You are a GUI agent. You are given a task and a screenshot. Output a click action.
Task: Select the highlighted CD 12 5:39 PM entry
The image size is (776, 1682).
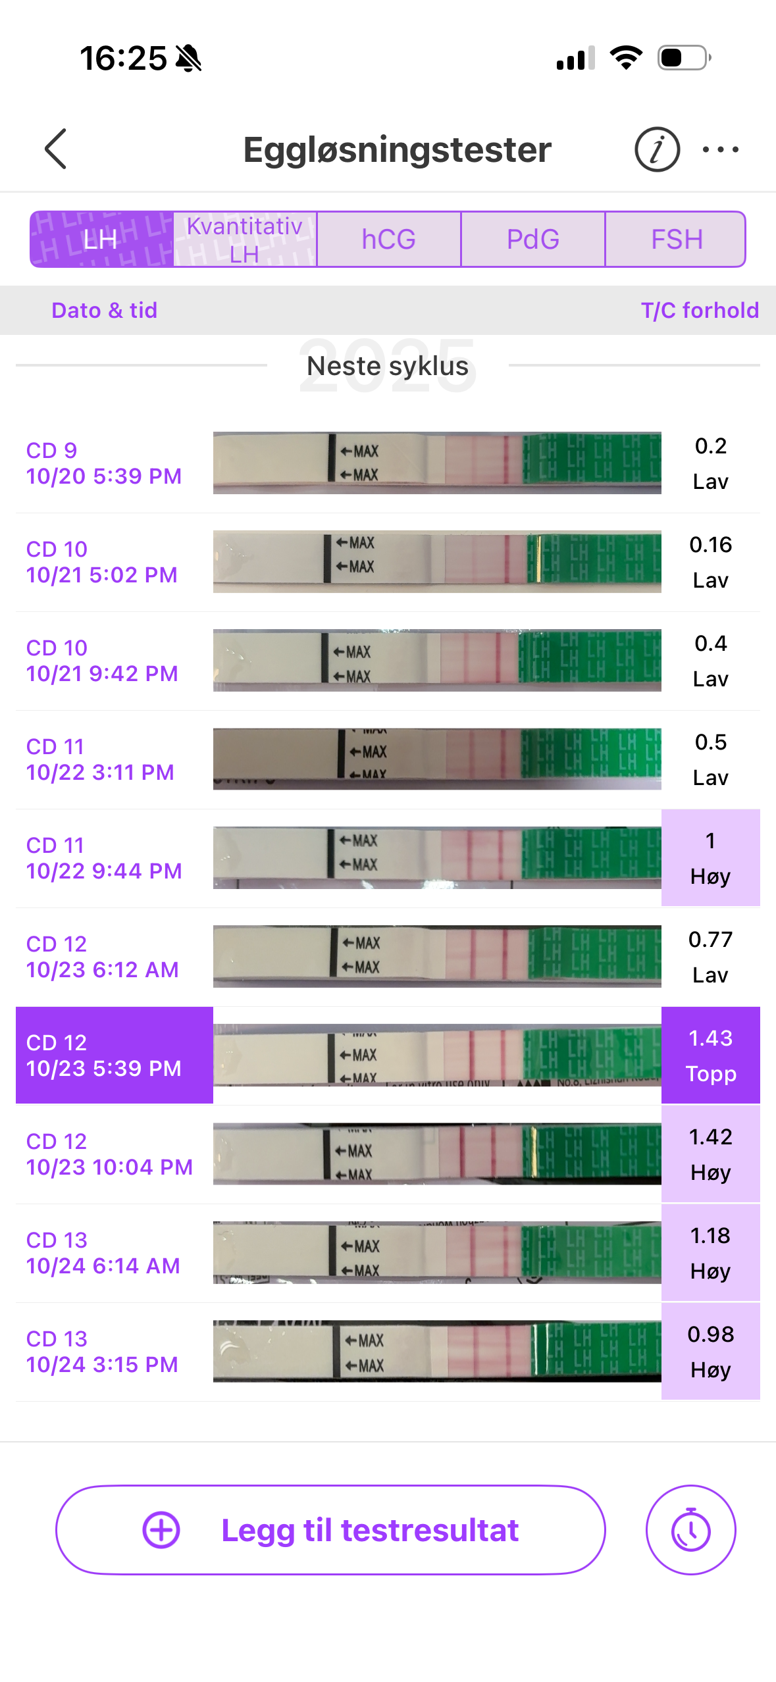coord(115,1055)
